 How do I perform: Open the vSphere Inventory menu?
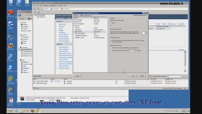(46, 6)
